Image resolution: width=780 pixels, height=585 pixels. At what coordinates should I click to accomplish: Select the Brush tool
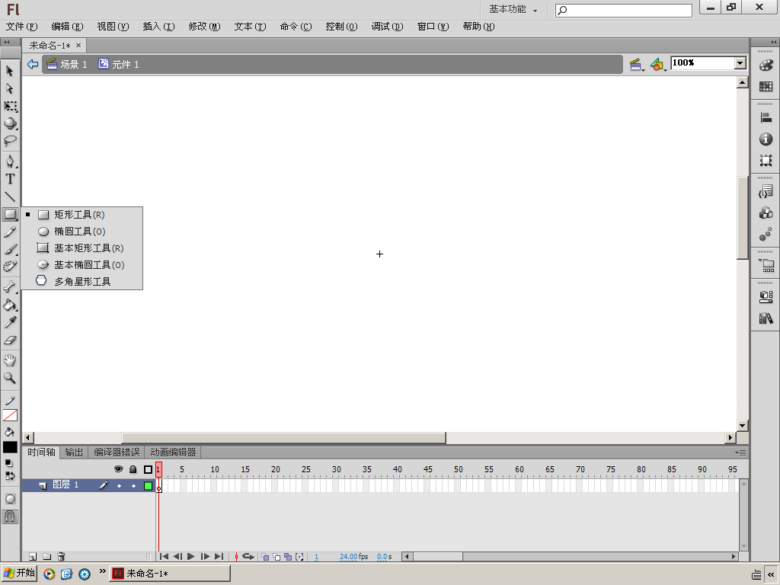10,250
